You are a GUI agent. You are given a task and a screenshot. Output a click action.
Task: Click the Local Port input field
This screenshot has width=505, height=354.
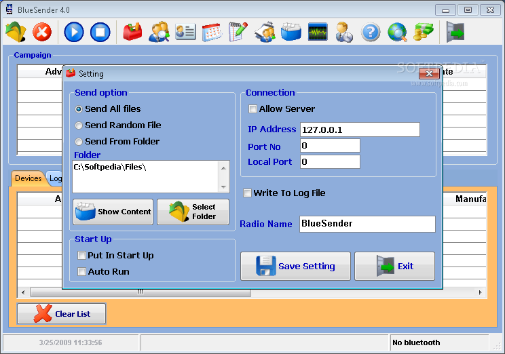coord(330,162)
